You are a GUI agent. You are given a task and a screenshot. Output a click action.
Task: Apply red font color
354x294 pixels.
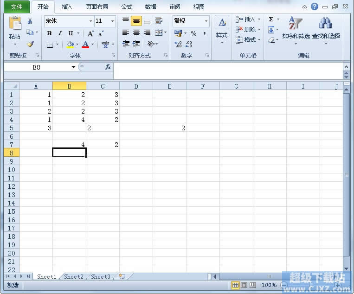pyautogui.click(x=85, y=44)
